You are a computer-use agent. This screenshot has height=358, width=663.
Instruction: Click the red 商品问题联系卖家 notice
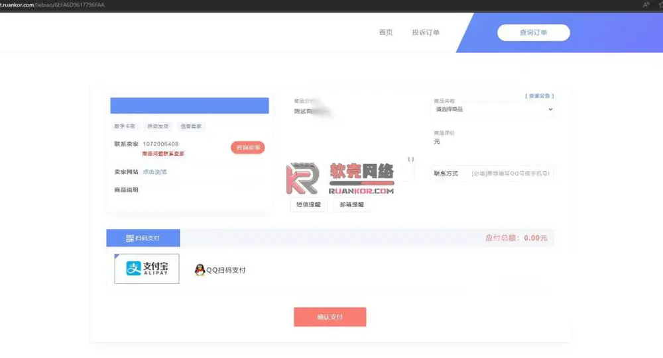point(163,154)
